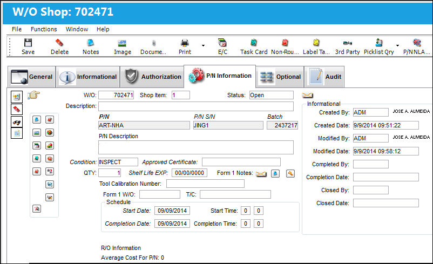Click the Approved Certificate field

tap(241, 162)
